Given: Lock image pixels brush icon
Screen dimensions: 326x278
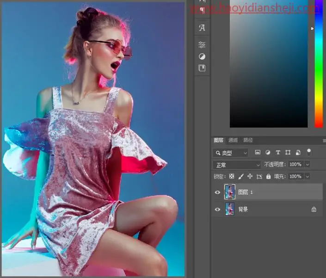Looking at the screenshot, I should tap(241, 177).
